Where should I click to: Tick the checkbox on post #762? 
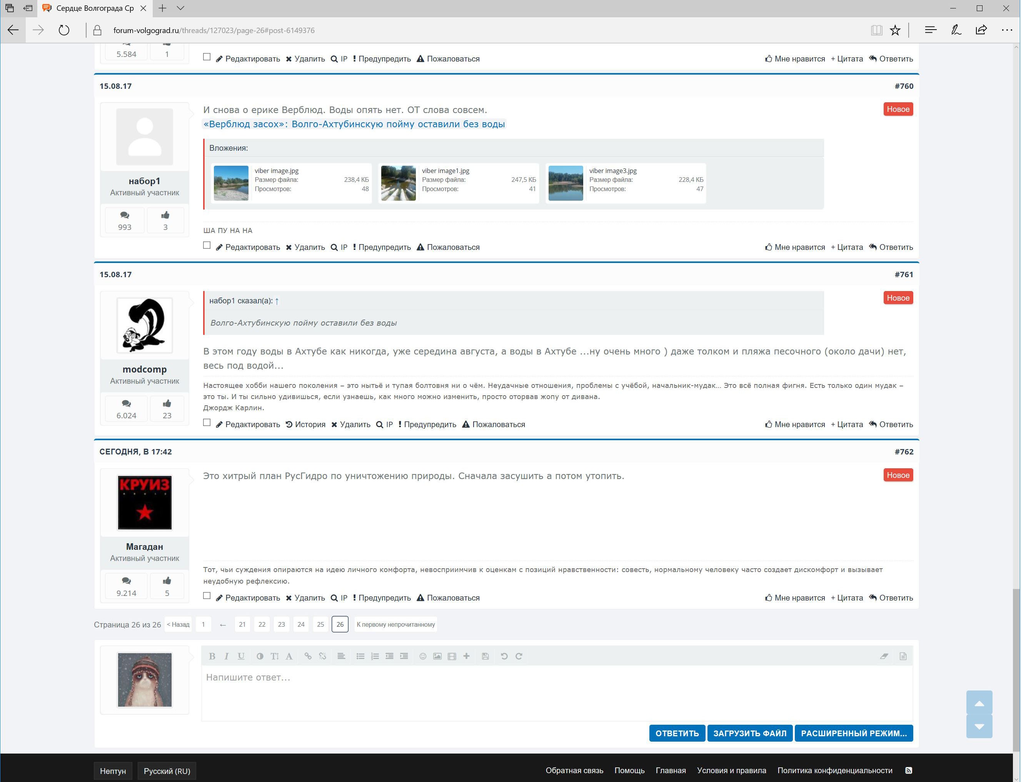[x=207, y=596]
